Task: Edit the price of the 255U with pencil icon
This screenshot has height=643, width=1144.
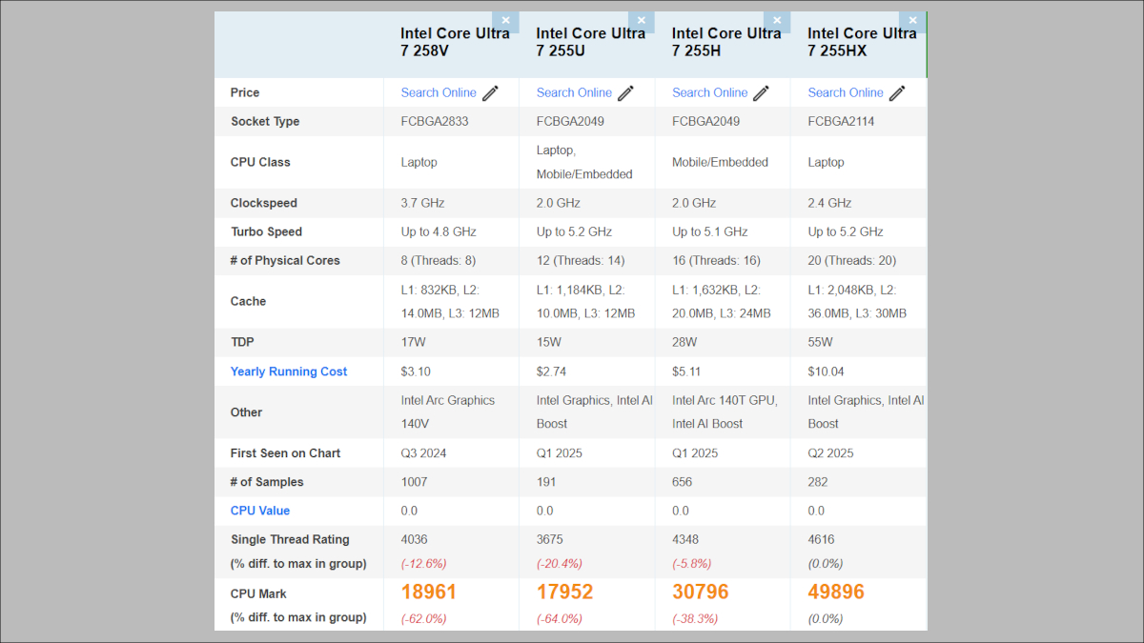Action: coord(625,93)
